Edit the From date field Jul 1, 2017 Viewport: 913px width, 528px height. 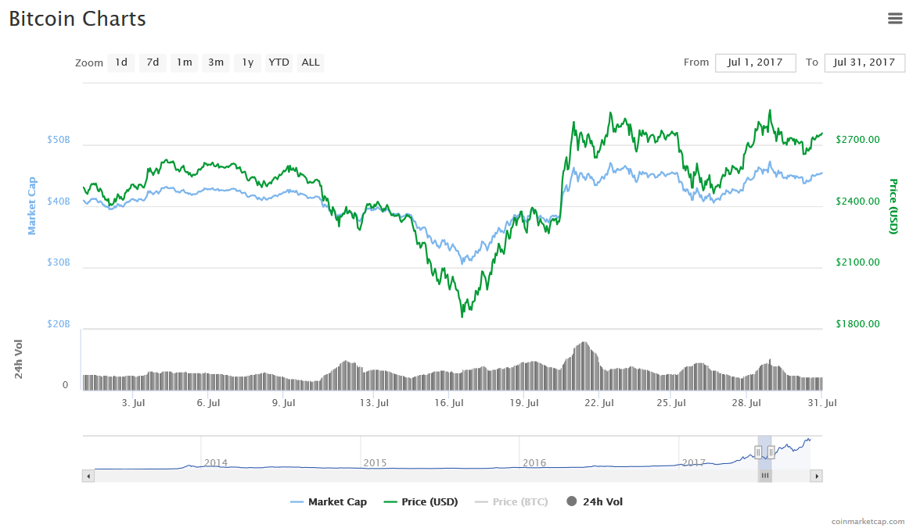pos(755,62)
